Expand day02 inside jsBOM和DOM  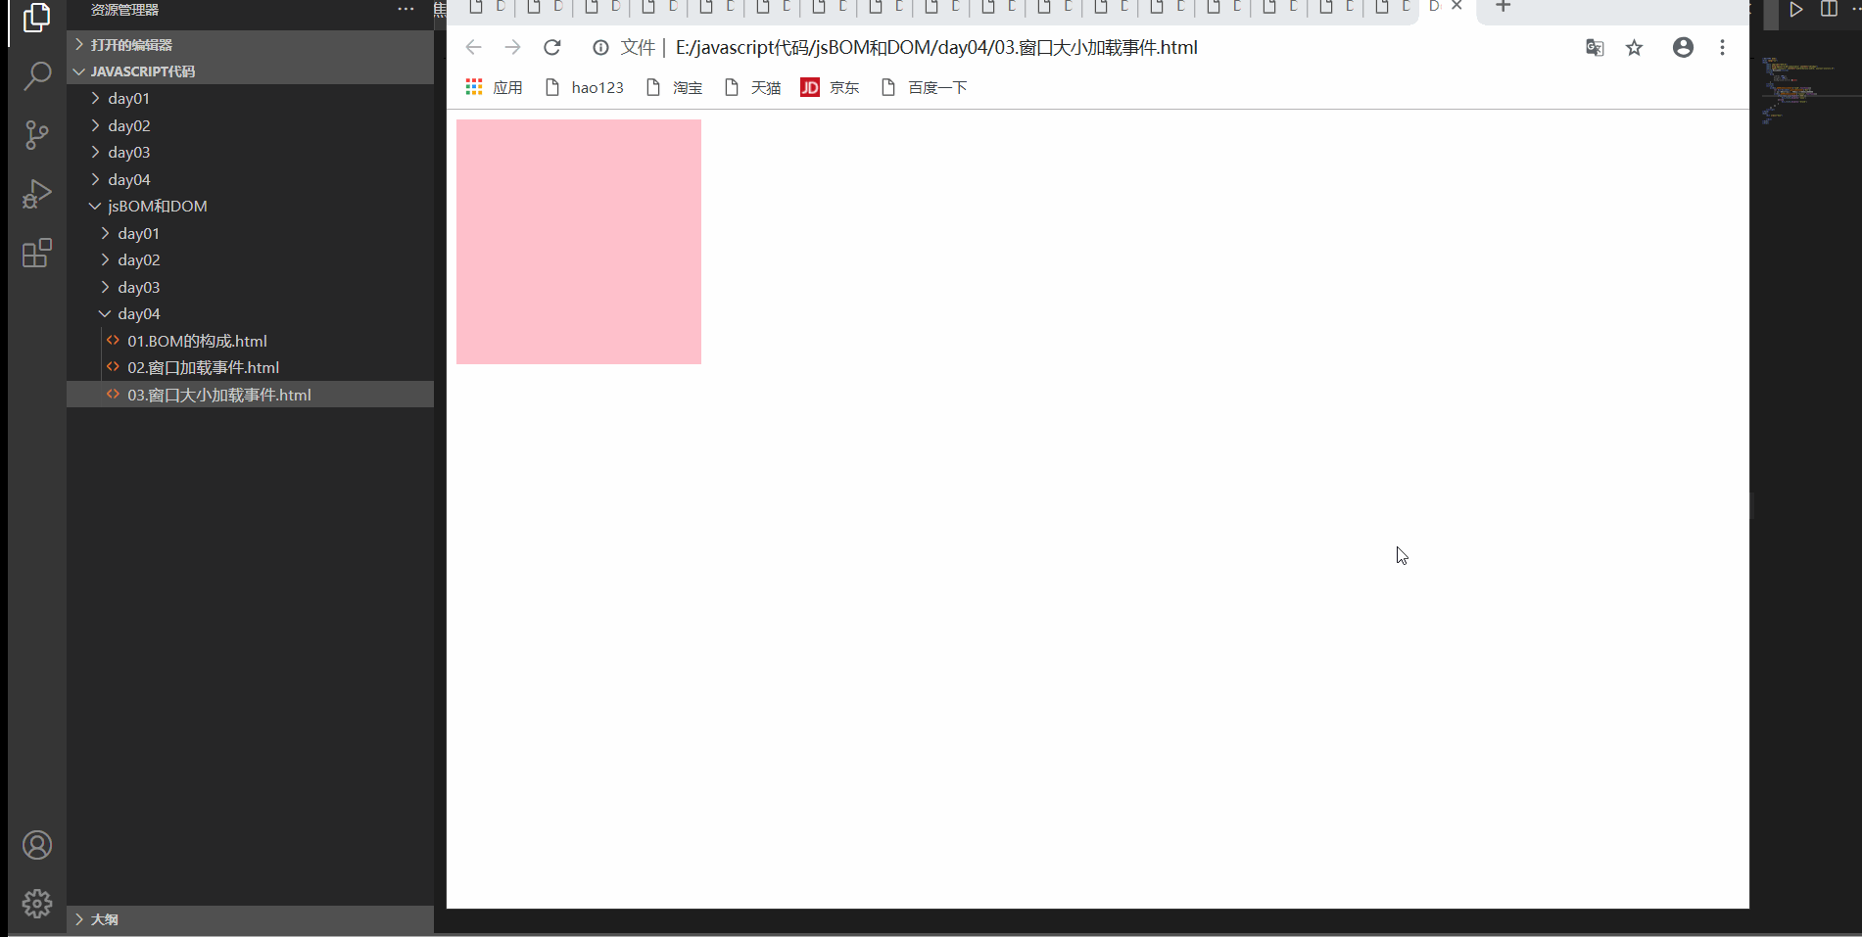(x=250, y=259)
